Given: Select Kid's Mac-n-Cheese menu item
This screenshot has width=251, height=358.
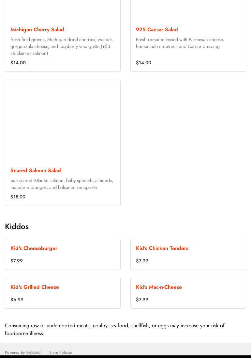Looking at the screenshot, I should coord(159,287).
